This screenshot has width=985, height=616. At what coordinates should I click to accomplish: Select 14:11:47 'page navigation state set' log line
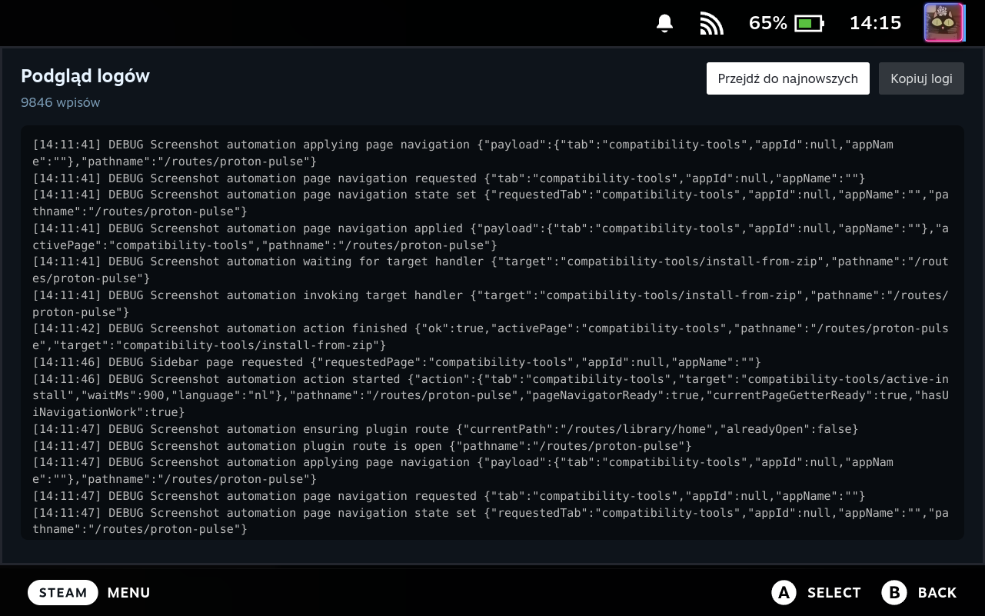pyautogui.click(x=491, y=521)
